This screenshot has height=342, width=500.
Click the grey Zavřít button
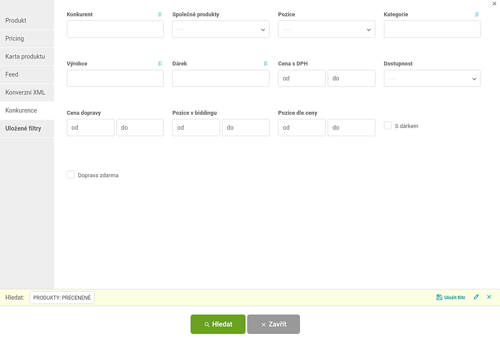point(273,324)
